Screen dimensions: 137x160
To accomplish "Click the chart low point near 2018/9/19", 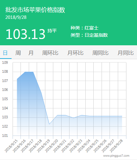I will (x=49, y=124).
